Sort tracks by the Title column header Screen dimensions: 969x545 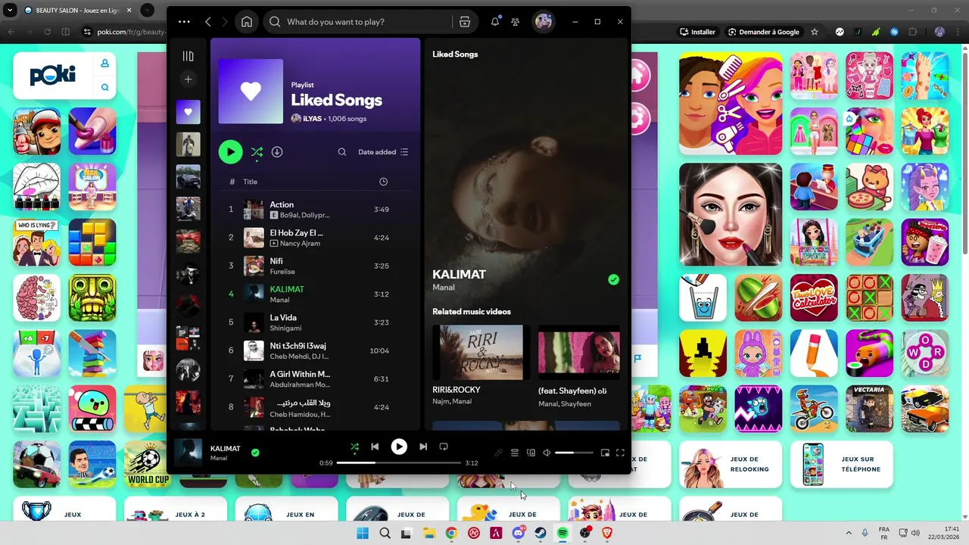[251, 182]
